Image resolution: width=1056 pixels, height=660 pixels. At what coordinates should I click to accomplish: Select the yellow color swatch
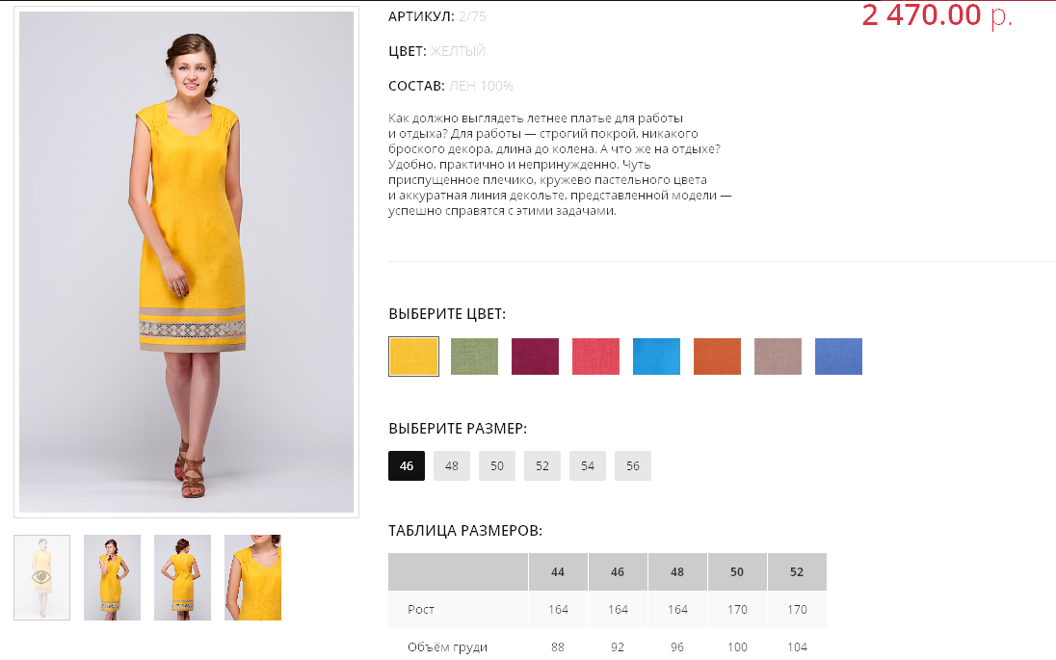413,356
